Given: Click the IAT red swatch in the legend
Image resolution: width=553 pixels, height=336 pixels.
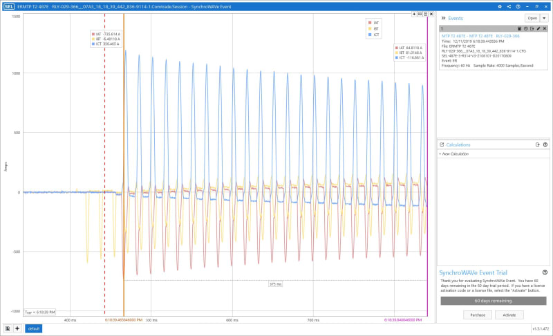Looking at the screenshot, I should pos(370,23).
